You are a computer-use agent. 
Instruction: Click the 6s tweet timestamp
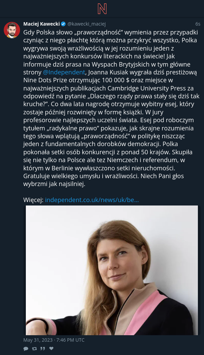pyautogui.click(x=198, y=24)
